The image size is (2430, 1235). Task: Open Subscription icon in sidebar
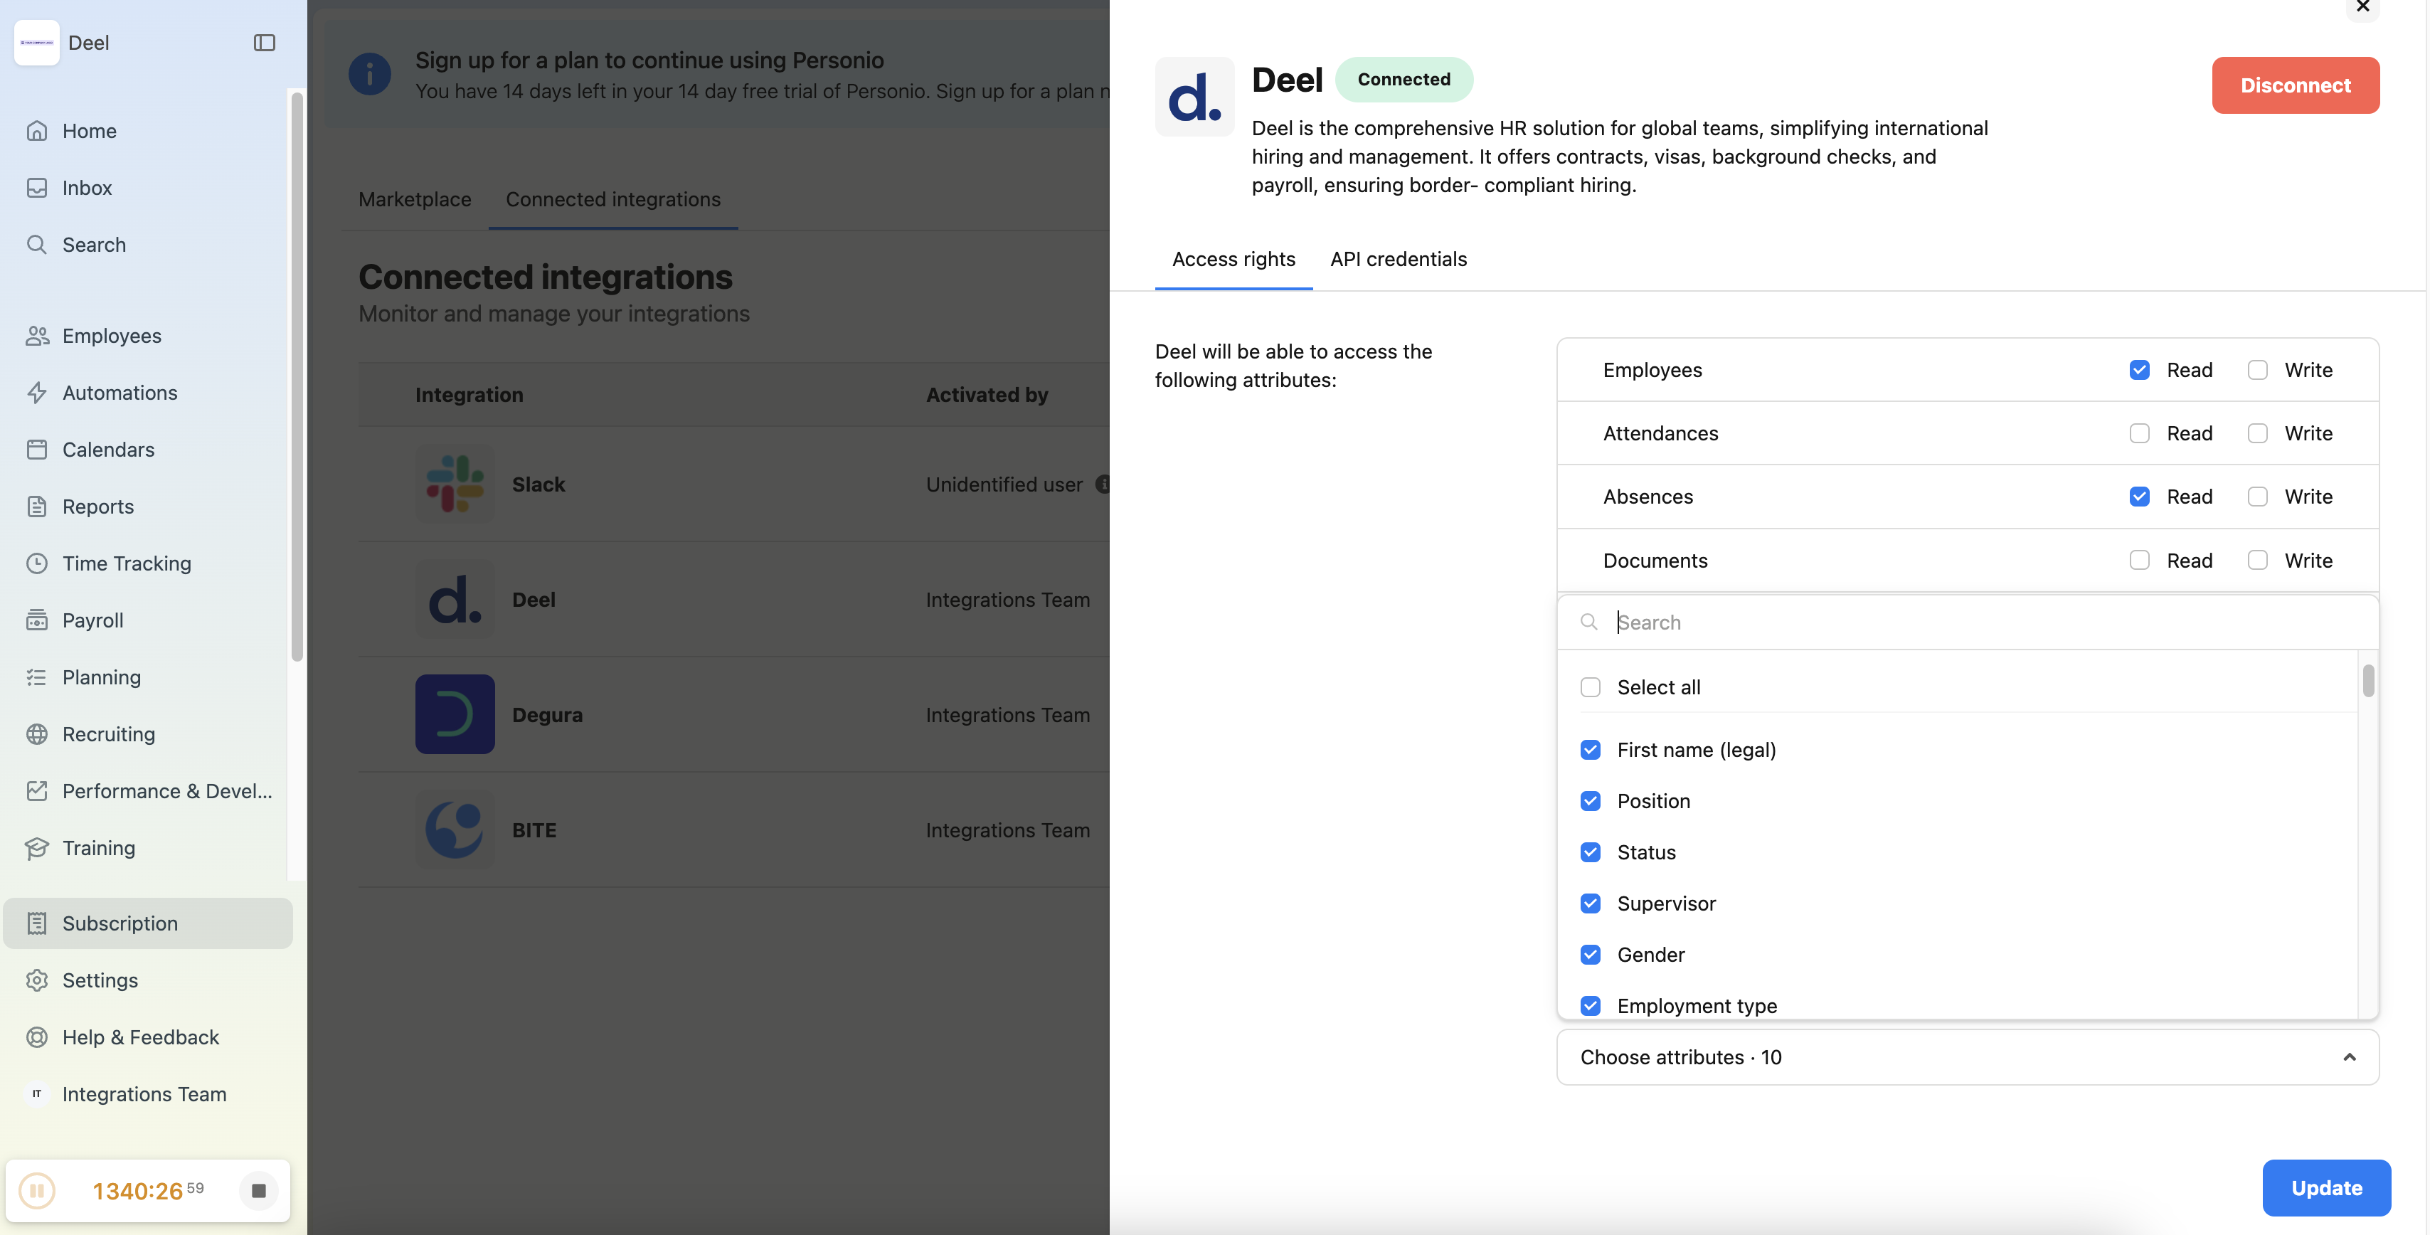[x=37, y=923]
